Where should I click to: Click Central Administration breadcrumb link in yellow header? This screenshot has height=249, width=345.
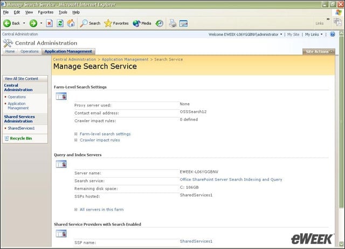pos(74,59)
